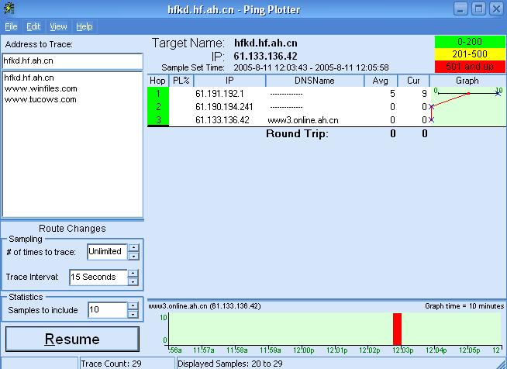Click the green 0-200 legend swatch
Screen dimensions: 507x369
[x=469, y=41]
